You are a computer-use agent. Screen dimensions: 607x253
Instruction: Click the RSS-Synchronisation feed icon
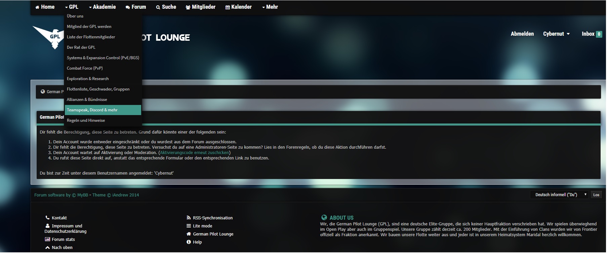click(189, 218)
